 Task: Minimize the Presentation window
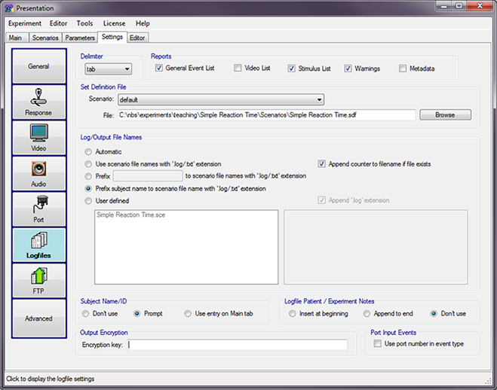(x=443, y=6)
